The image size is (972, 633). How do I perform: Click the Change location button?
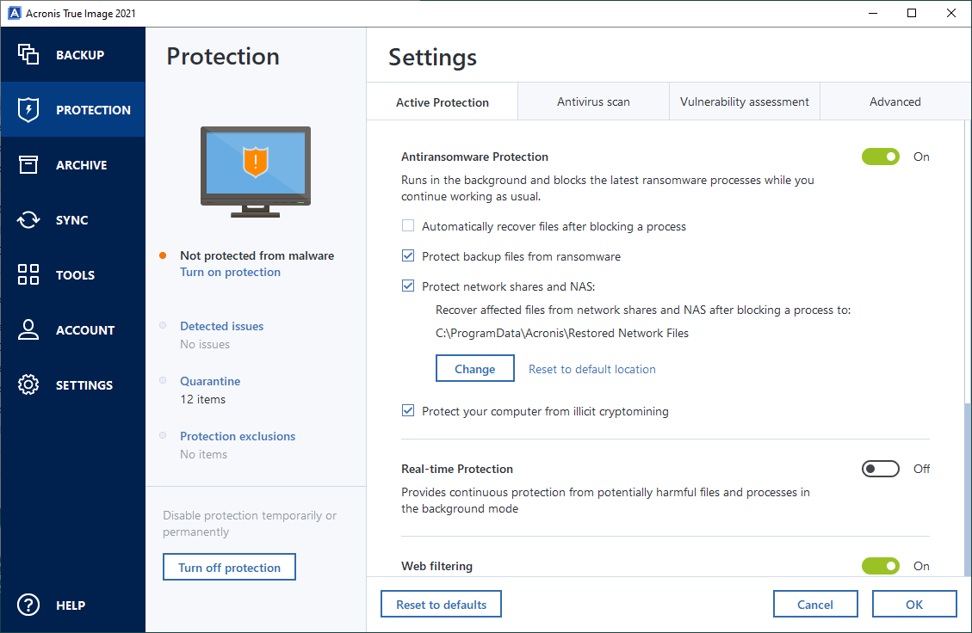[474, 369]
